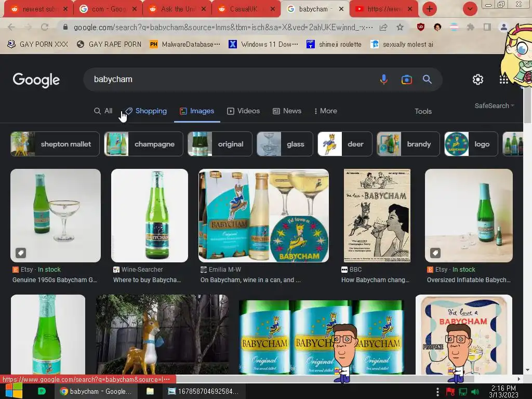This screenshot has height=399, width=532.
Task: Open the Wine-Searcher bottle image
Action: pos(150,216)
